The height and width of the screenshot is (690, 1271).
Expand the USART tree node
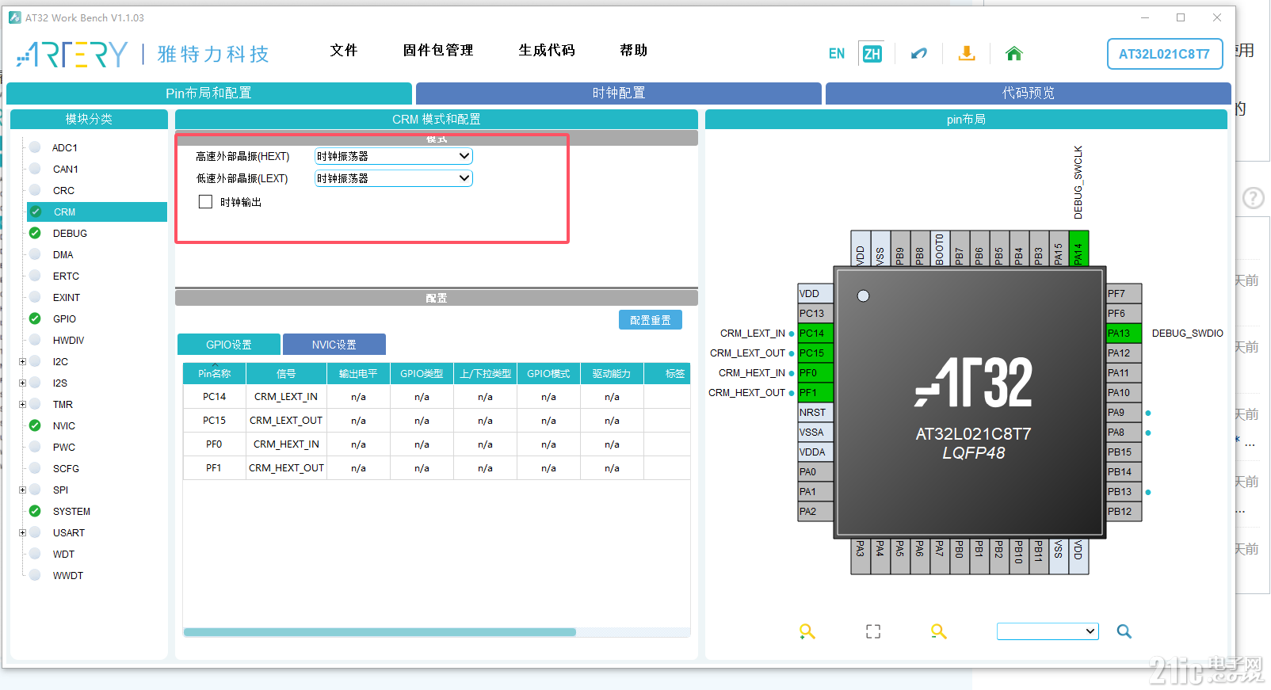click(22, 532)
